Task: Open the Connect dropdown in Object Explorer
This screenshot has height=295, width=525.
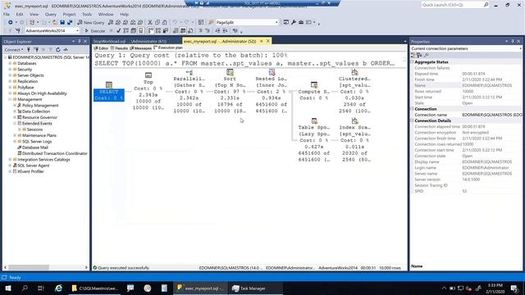Action: [x=14, y=49]
